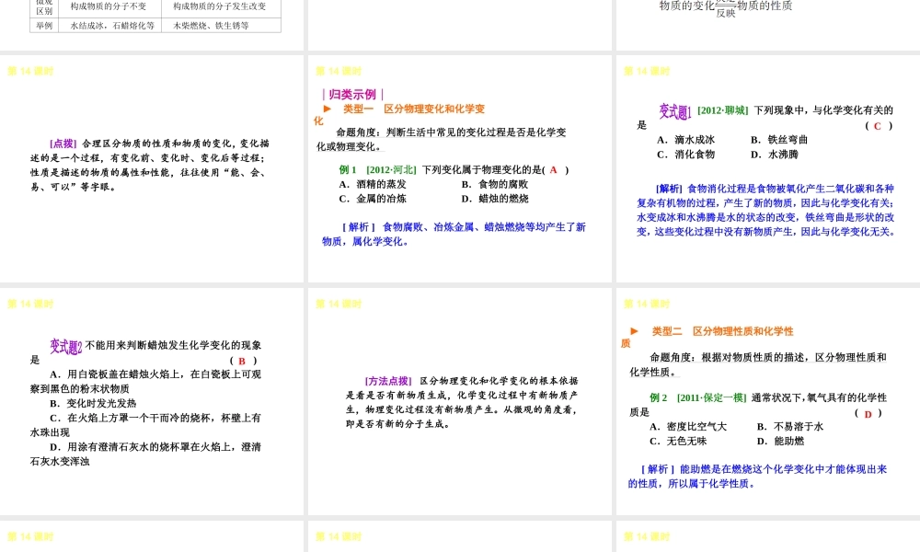
Task: Click the red answer C in parentheses
Action: 878,125
